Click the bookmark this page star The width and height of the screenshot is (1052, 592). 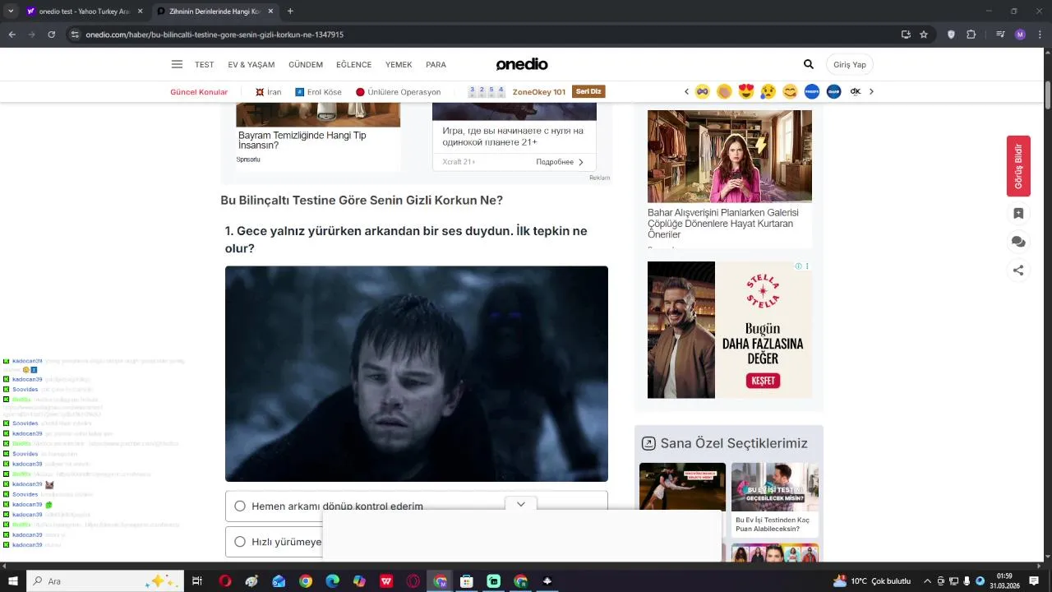point(924,35)
